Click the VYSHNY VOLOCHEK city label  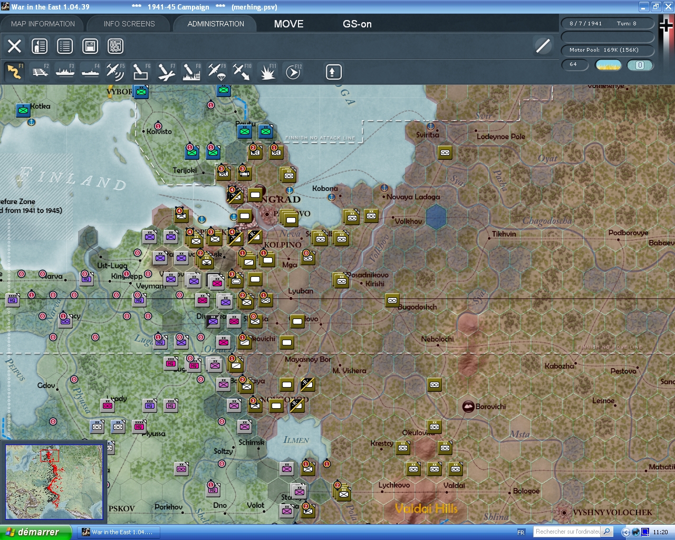coord(612,512)
